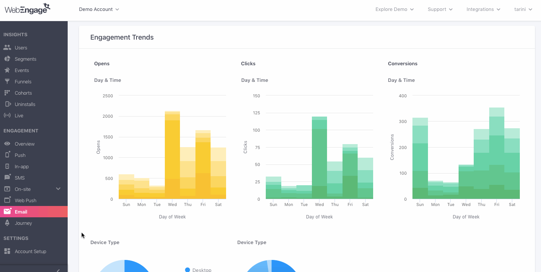
Task: Navigate to Cohorts
Action: click(x=23, y=93)
